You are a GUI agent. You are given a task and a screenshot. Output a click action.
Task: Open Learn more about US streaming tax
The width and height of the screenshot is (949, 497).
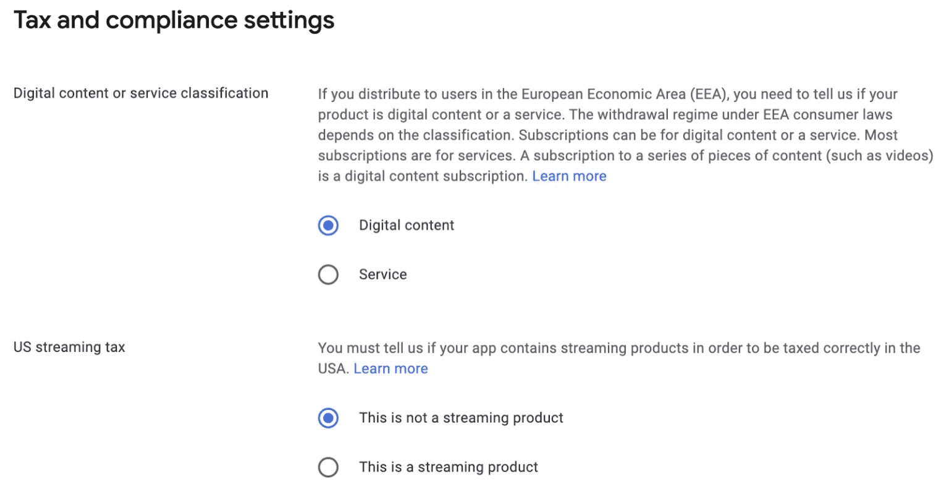tap(390, 368)
